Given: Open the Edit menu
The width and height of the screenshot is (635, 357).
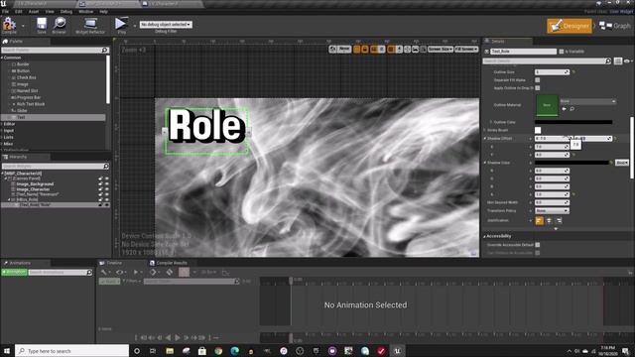Looking at the screenshot, I should click(x=19, y=11).
